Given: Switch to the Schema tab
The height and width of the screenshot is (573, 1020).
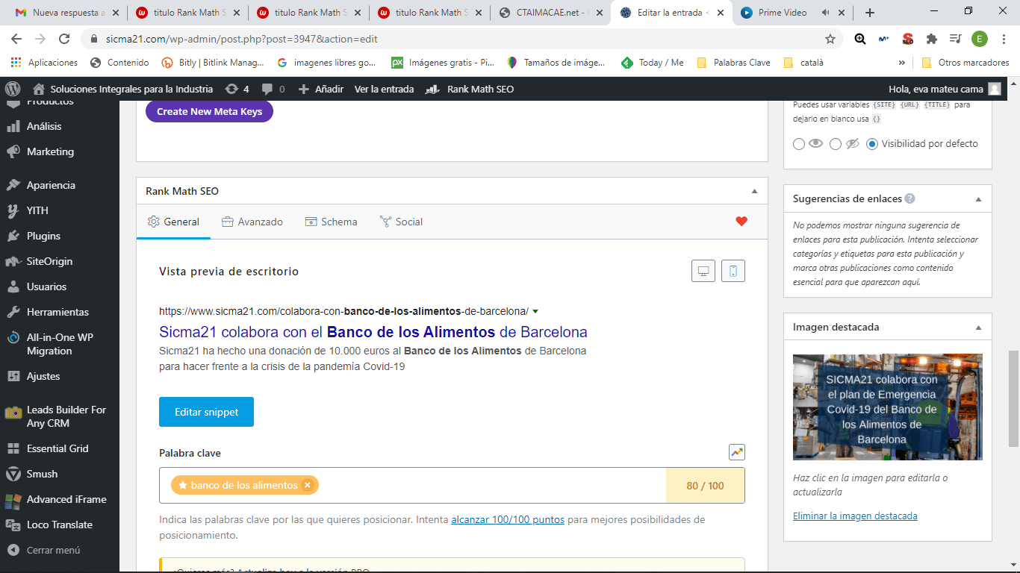Looking at the screenshot, I should (331, 222).
